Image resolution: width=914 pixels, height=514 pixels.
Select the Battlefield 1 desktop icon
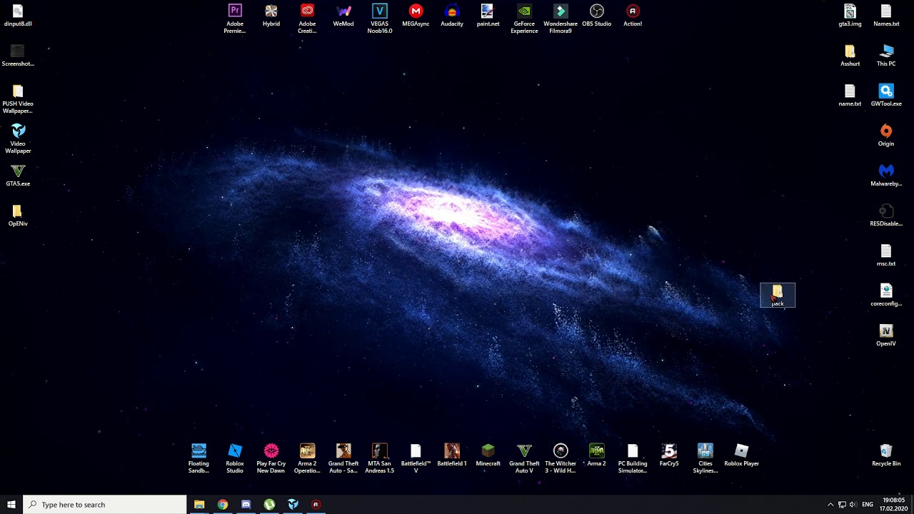[x=452, y=455]
